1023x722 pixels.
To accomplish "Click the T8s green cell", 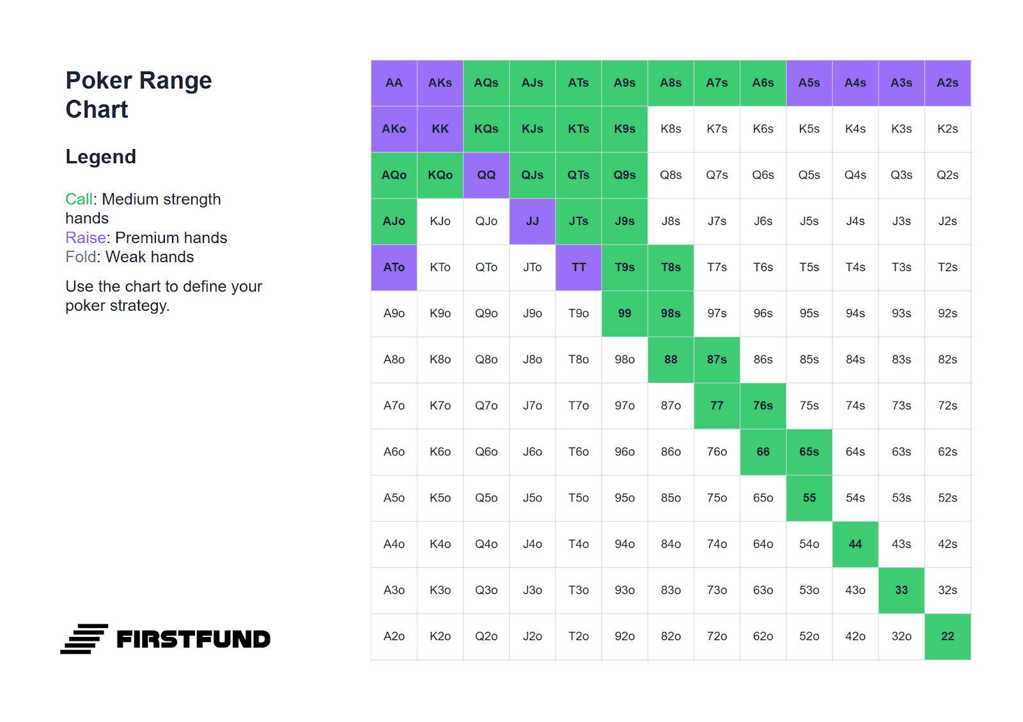I will [x=671, y=267].
